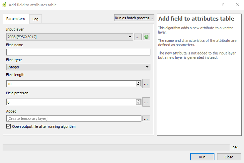
Task: Click Run as batch process button
Action: pos(134,18)
